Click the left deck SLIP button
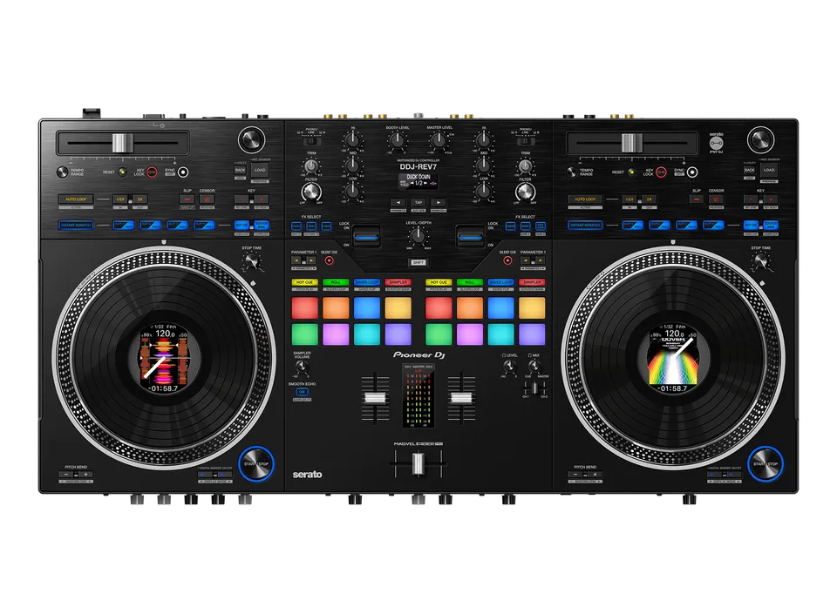 pyautogui.click(x=187, y=199)
